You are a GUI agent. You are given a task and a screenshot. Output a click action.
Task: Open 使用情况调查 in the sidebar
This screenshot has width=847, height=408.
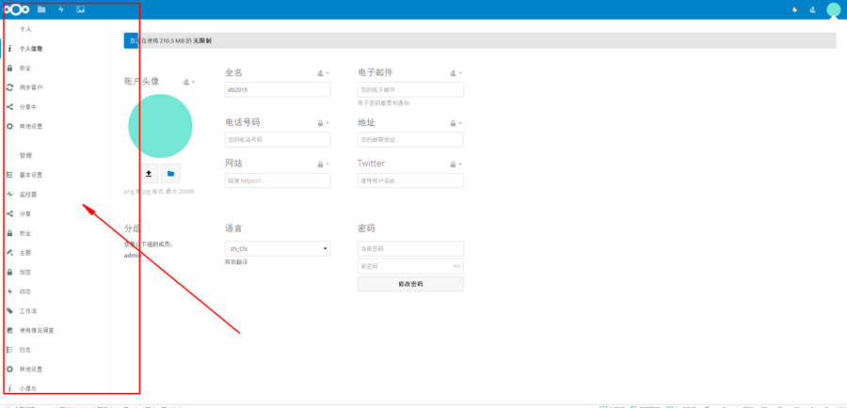[37, 330]
